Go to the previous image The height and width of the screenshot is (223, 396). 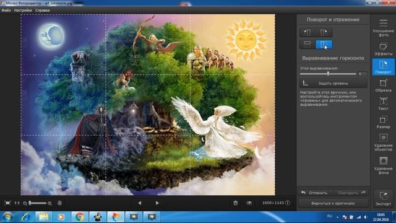click(x=140, y=203)
